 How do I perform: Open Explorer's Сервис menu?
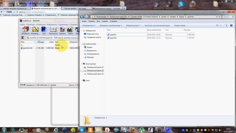click(105, 21)
